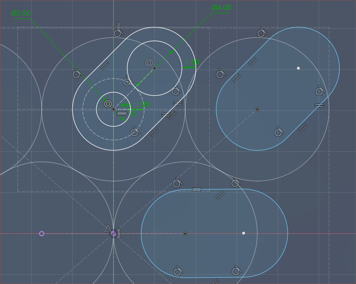Select the black center point of the right blue slot
The width and height of the screenshot is (356, 284).
pos(257,109)
